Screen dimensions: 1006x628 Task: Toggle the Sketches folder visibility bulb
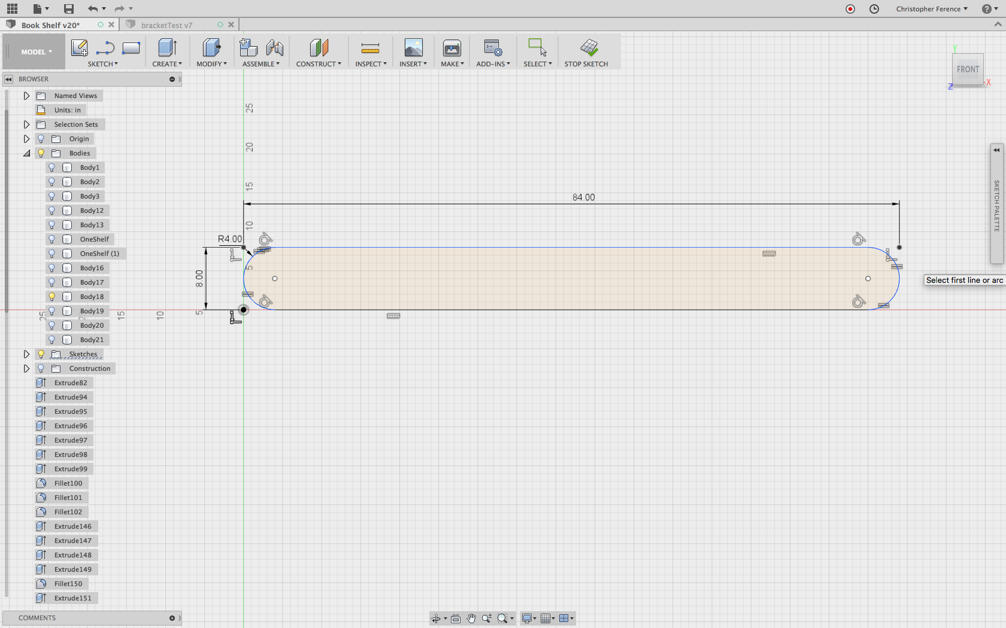[41, 354]
